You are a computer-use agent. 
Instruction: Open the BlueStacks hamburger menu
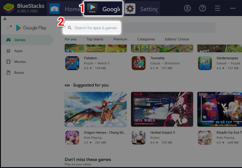coord(217,8)
